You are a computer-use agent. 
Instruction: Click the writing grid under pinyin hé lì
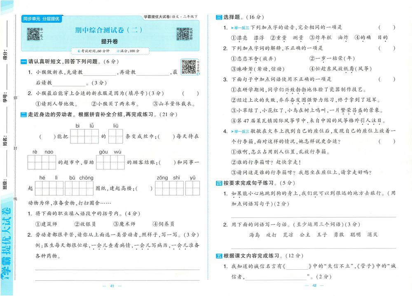tap(49, 188)
